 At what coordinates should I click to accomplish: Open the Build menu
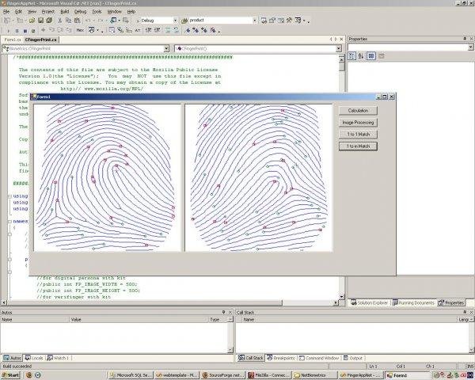coord(65,12)
